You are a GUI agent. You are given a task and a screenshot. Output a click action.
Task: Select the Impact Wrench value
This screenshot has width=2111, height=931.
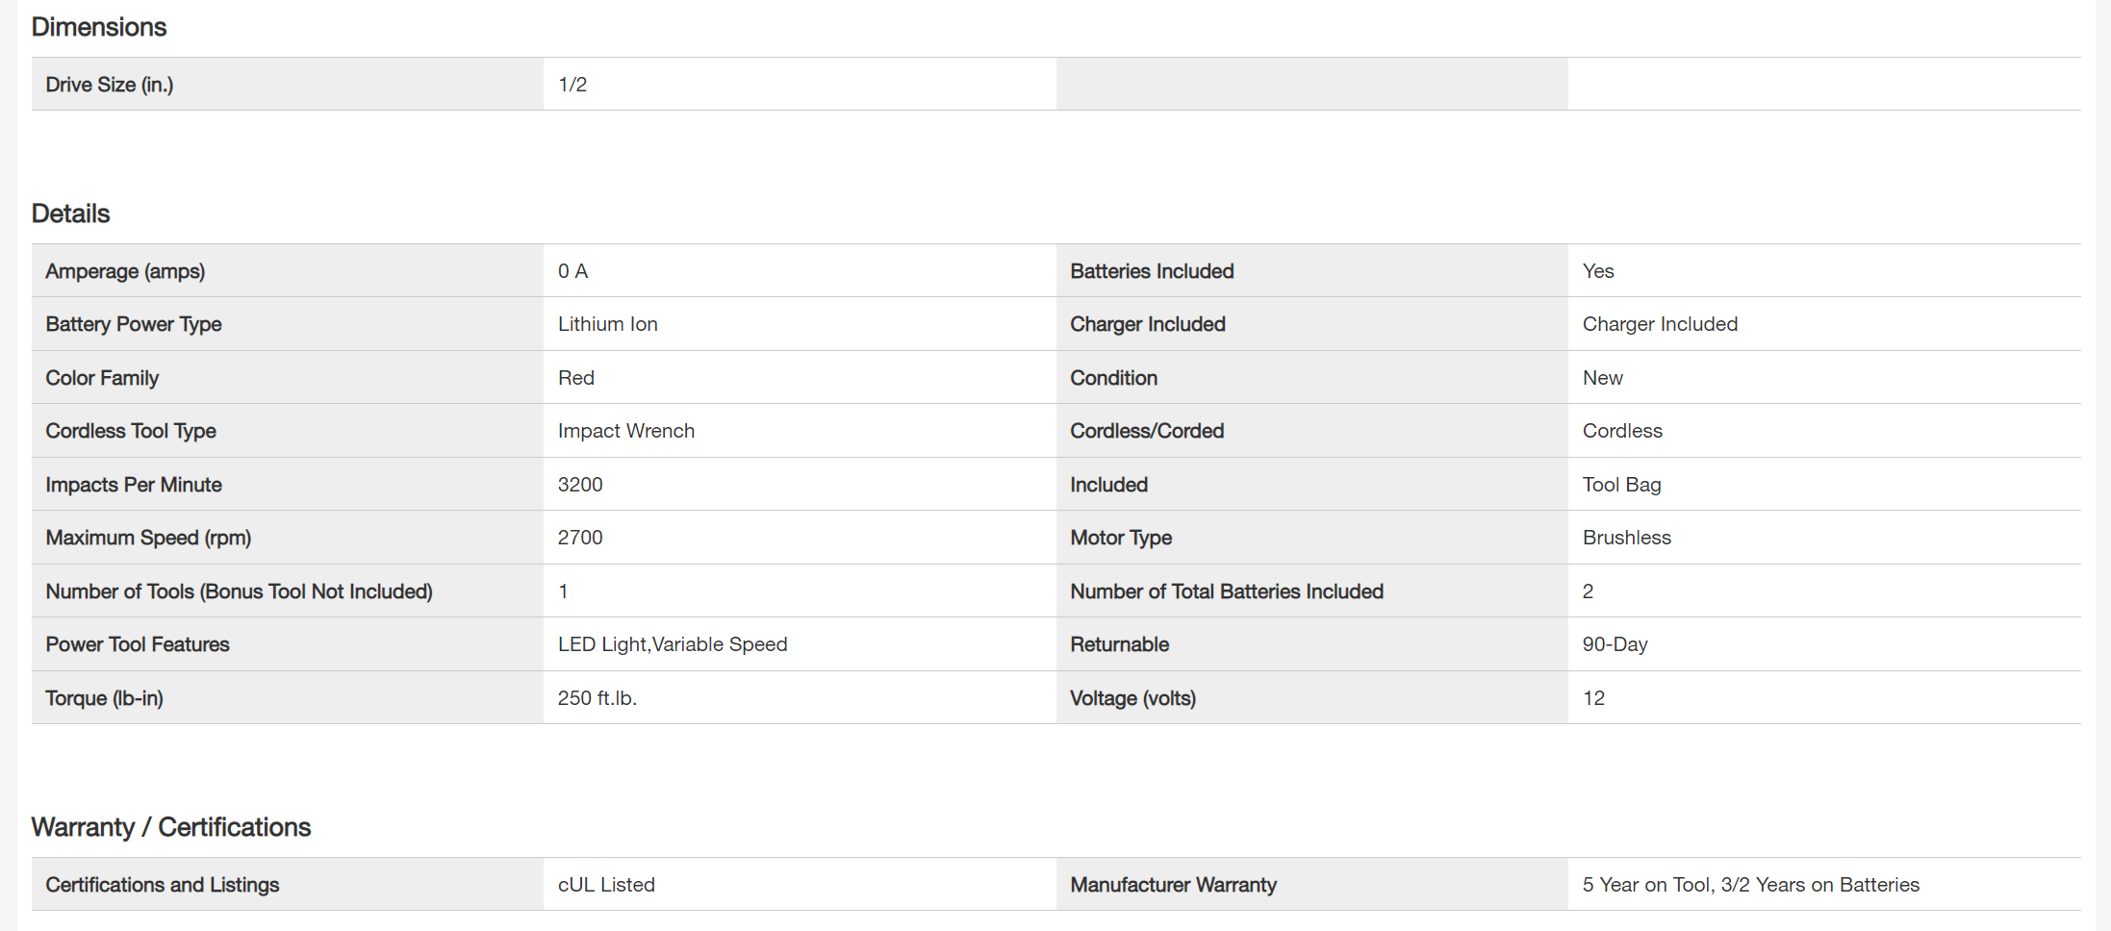click(x=626, y=431)
